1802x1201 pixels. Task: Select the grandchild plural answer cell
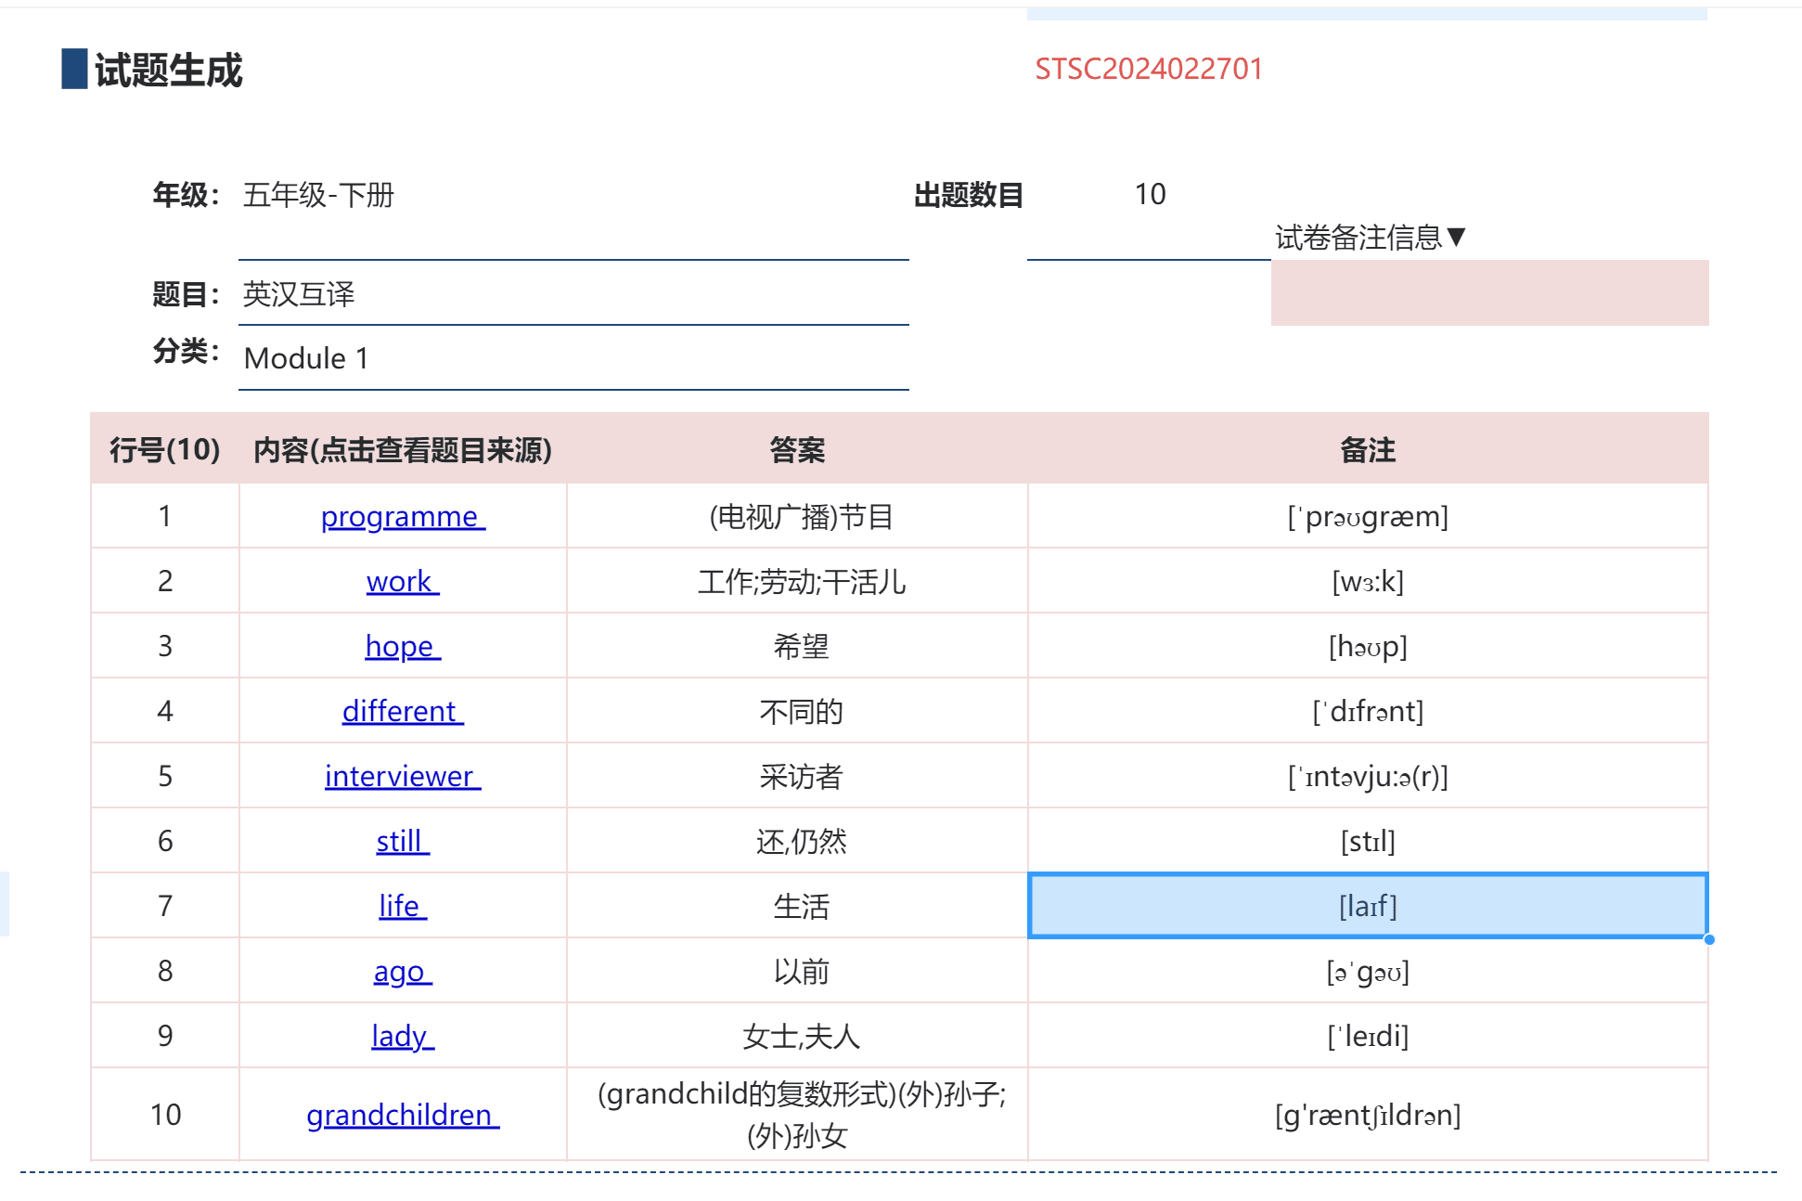pyautogui.click(x=798, y=1115)
